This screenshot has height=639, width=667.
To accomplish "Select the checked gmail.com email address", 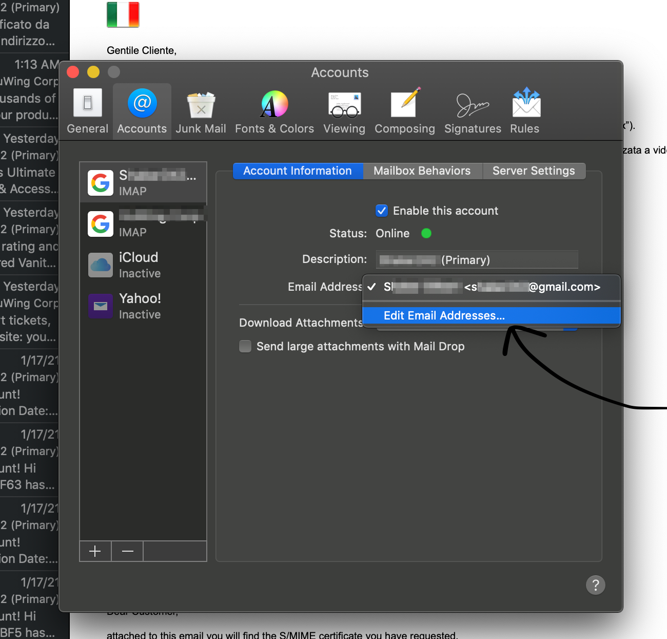I will pyautogui.click(x=492, y=287).
